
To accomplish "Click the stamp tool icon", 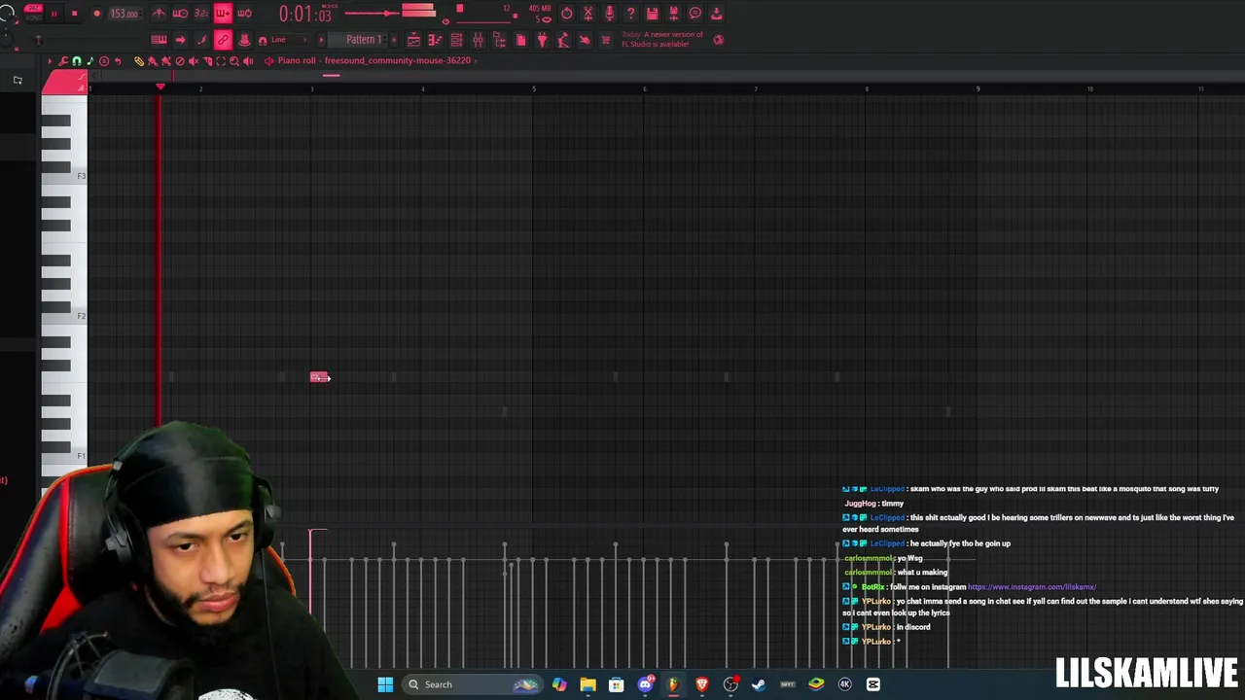I will [x=244, y=40].
